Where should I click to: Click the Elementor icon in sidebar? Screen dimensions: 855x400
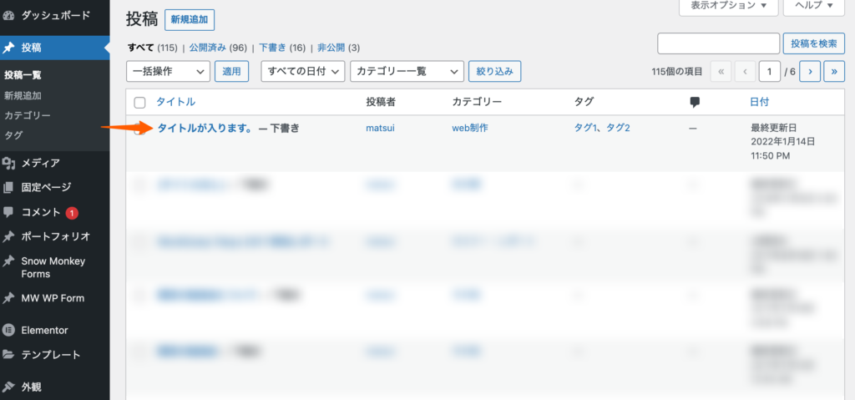9,330
